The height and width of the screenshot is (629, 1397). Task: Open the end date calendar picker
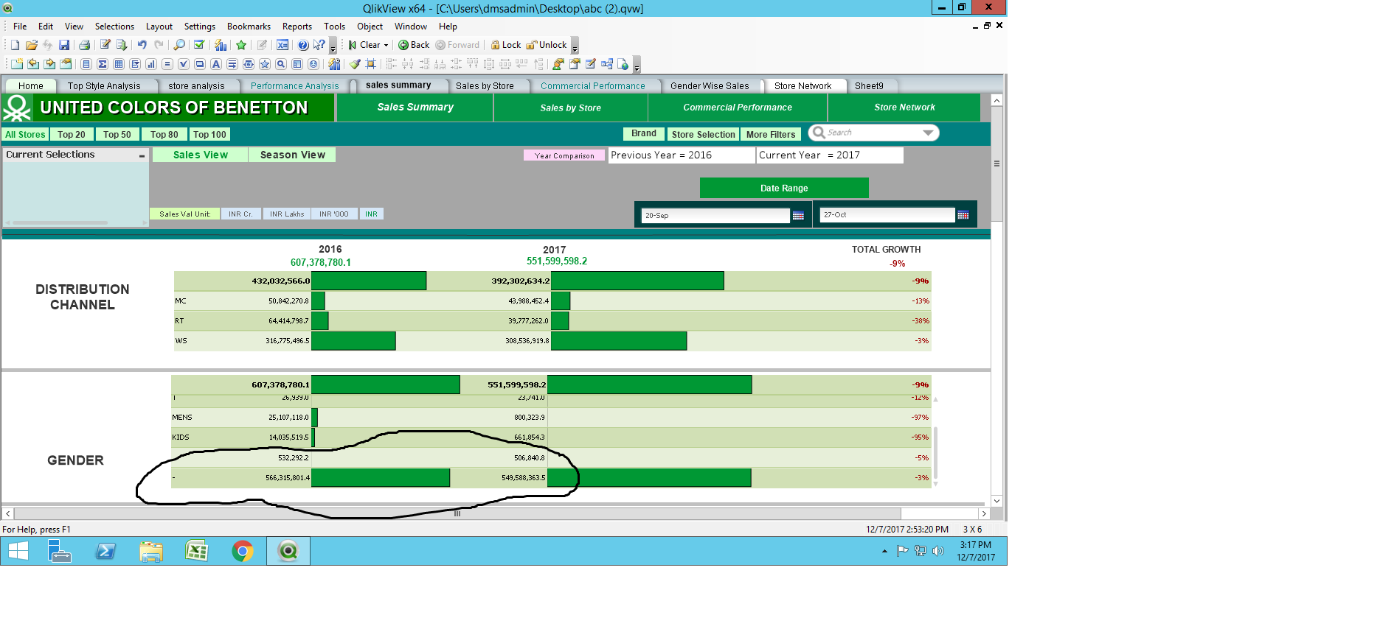[x=963, y=215]
